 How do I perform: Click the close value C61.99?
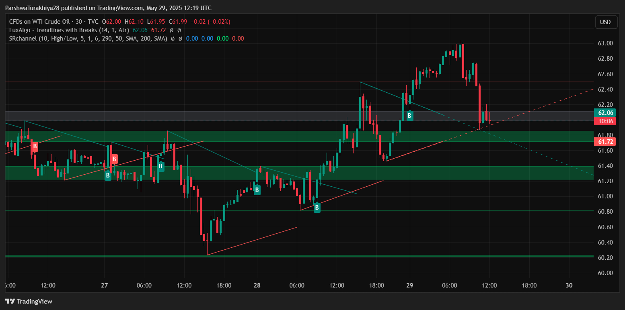178,22
